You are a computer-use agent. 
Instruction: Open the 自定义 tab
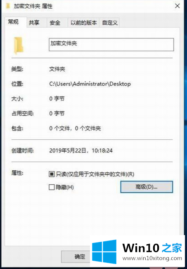110,23
